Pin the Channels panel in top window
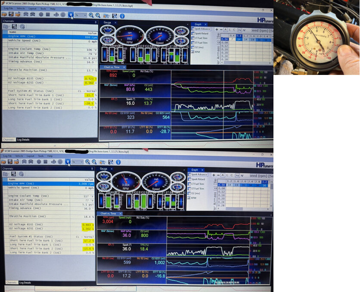 tap(96, 22)
